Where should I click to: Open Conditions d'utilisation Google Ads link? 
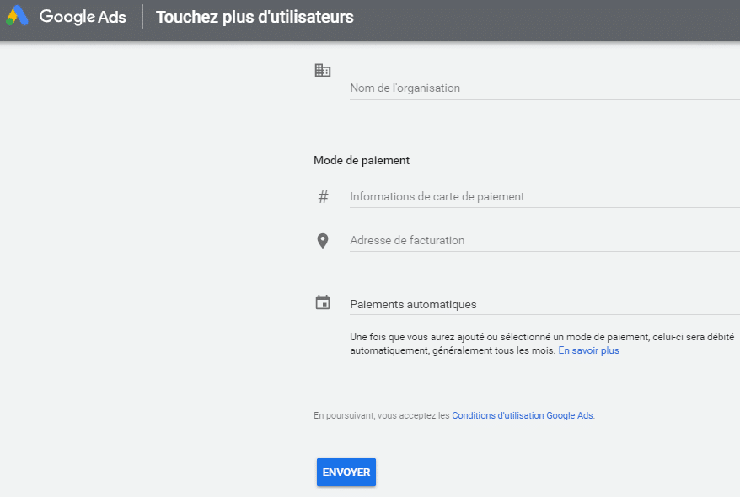click(x=523, y=415)
